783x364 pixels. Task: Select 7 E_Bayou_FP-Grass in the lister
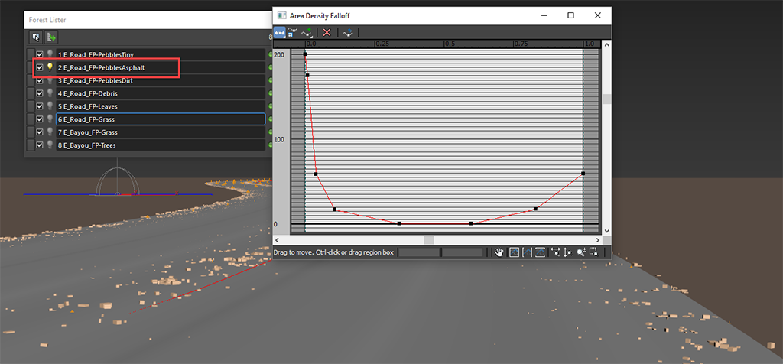click(160, 132)
